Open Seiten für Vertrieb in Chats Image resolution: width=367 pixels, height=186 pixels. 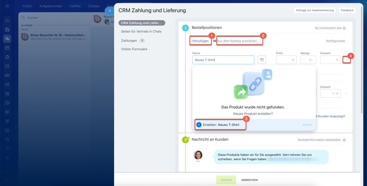pos(141,31)
